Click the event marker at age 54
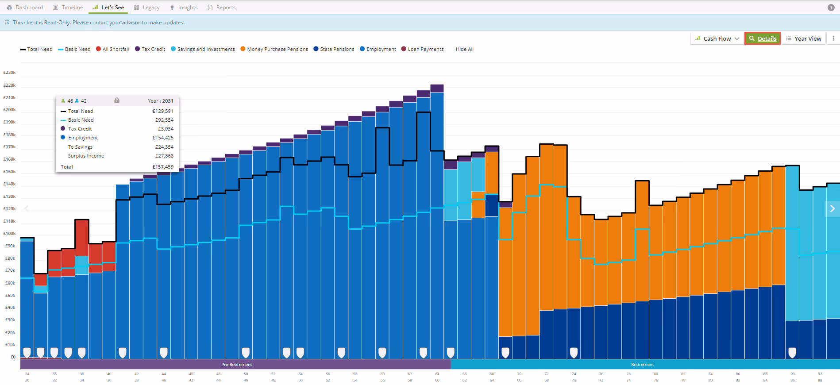This screenshot has height=385, width=840. click(301, 352)
